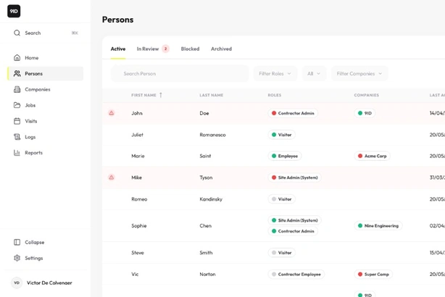
Task: Click the Visitor badge for Romeo Kandinsky
Action: tap(281, 199)
